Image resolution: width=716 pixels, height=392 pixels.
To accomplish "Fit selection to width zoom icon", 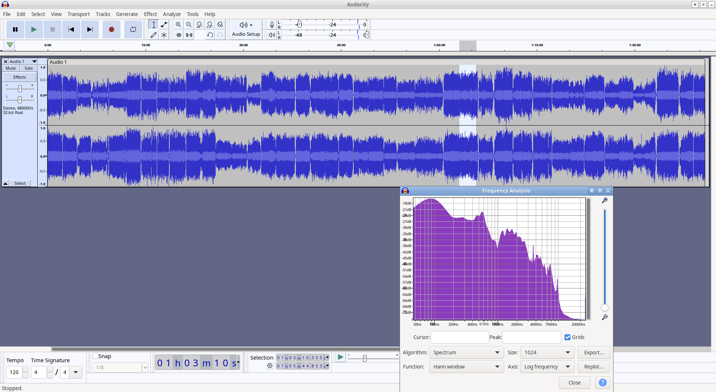I will point(200,25).
